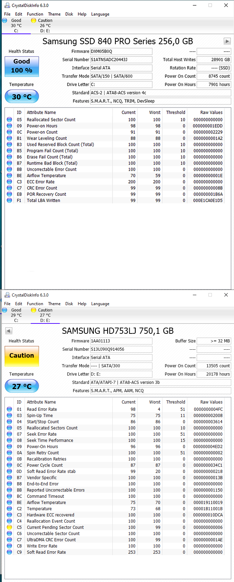Click the blue orb beside POR Recovery Count
The width and height of the screenshot is (234, 582).
click(9, 194)
